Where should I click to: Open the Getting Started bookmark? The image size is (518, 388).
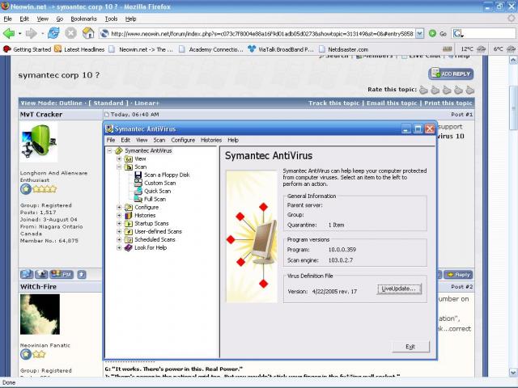coord(27,49)
